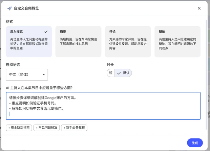Pick the 评论 format card

128,42
